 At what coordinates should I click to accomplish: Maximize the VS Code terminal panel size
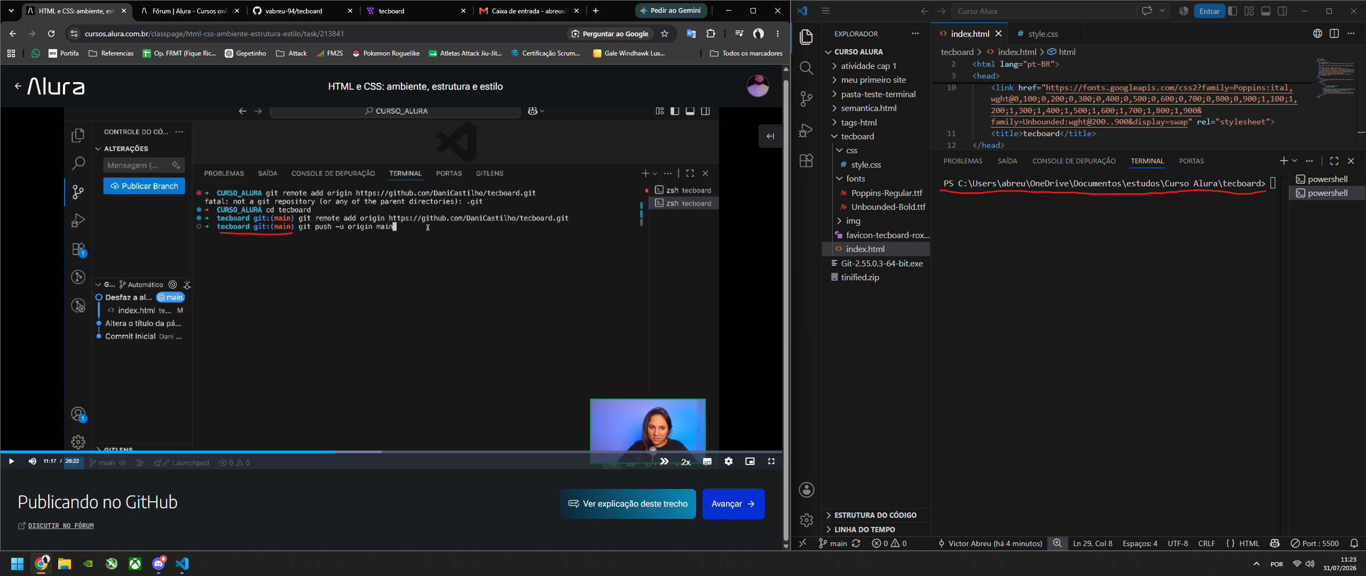[x=1334, y=161]
